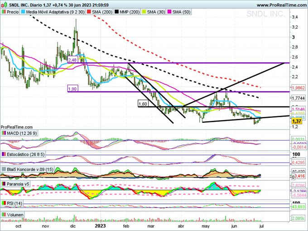Select the 1,60 support level label

(x=143, y=104)
